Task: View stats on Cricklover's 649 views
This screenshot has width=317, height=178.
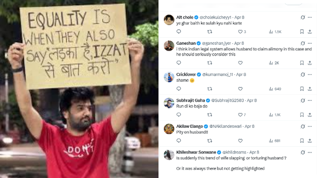Action: point(275,89)
